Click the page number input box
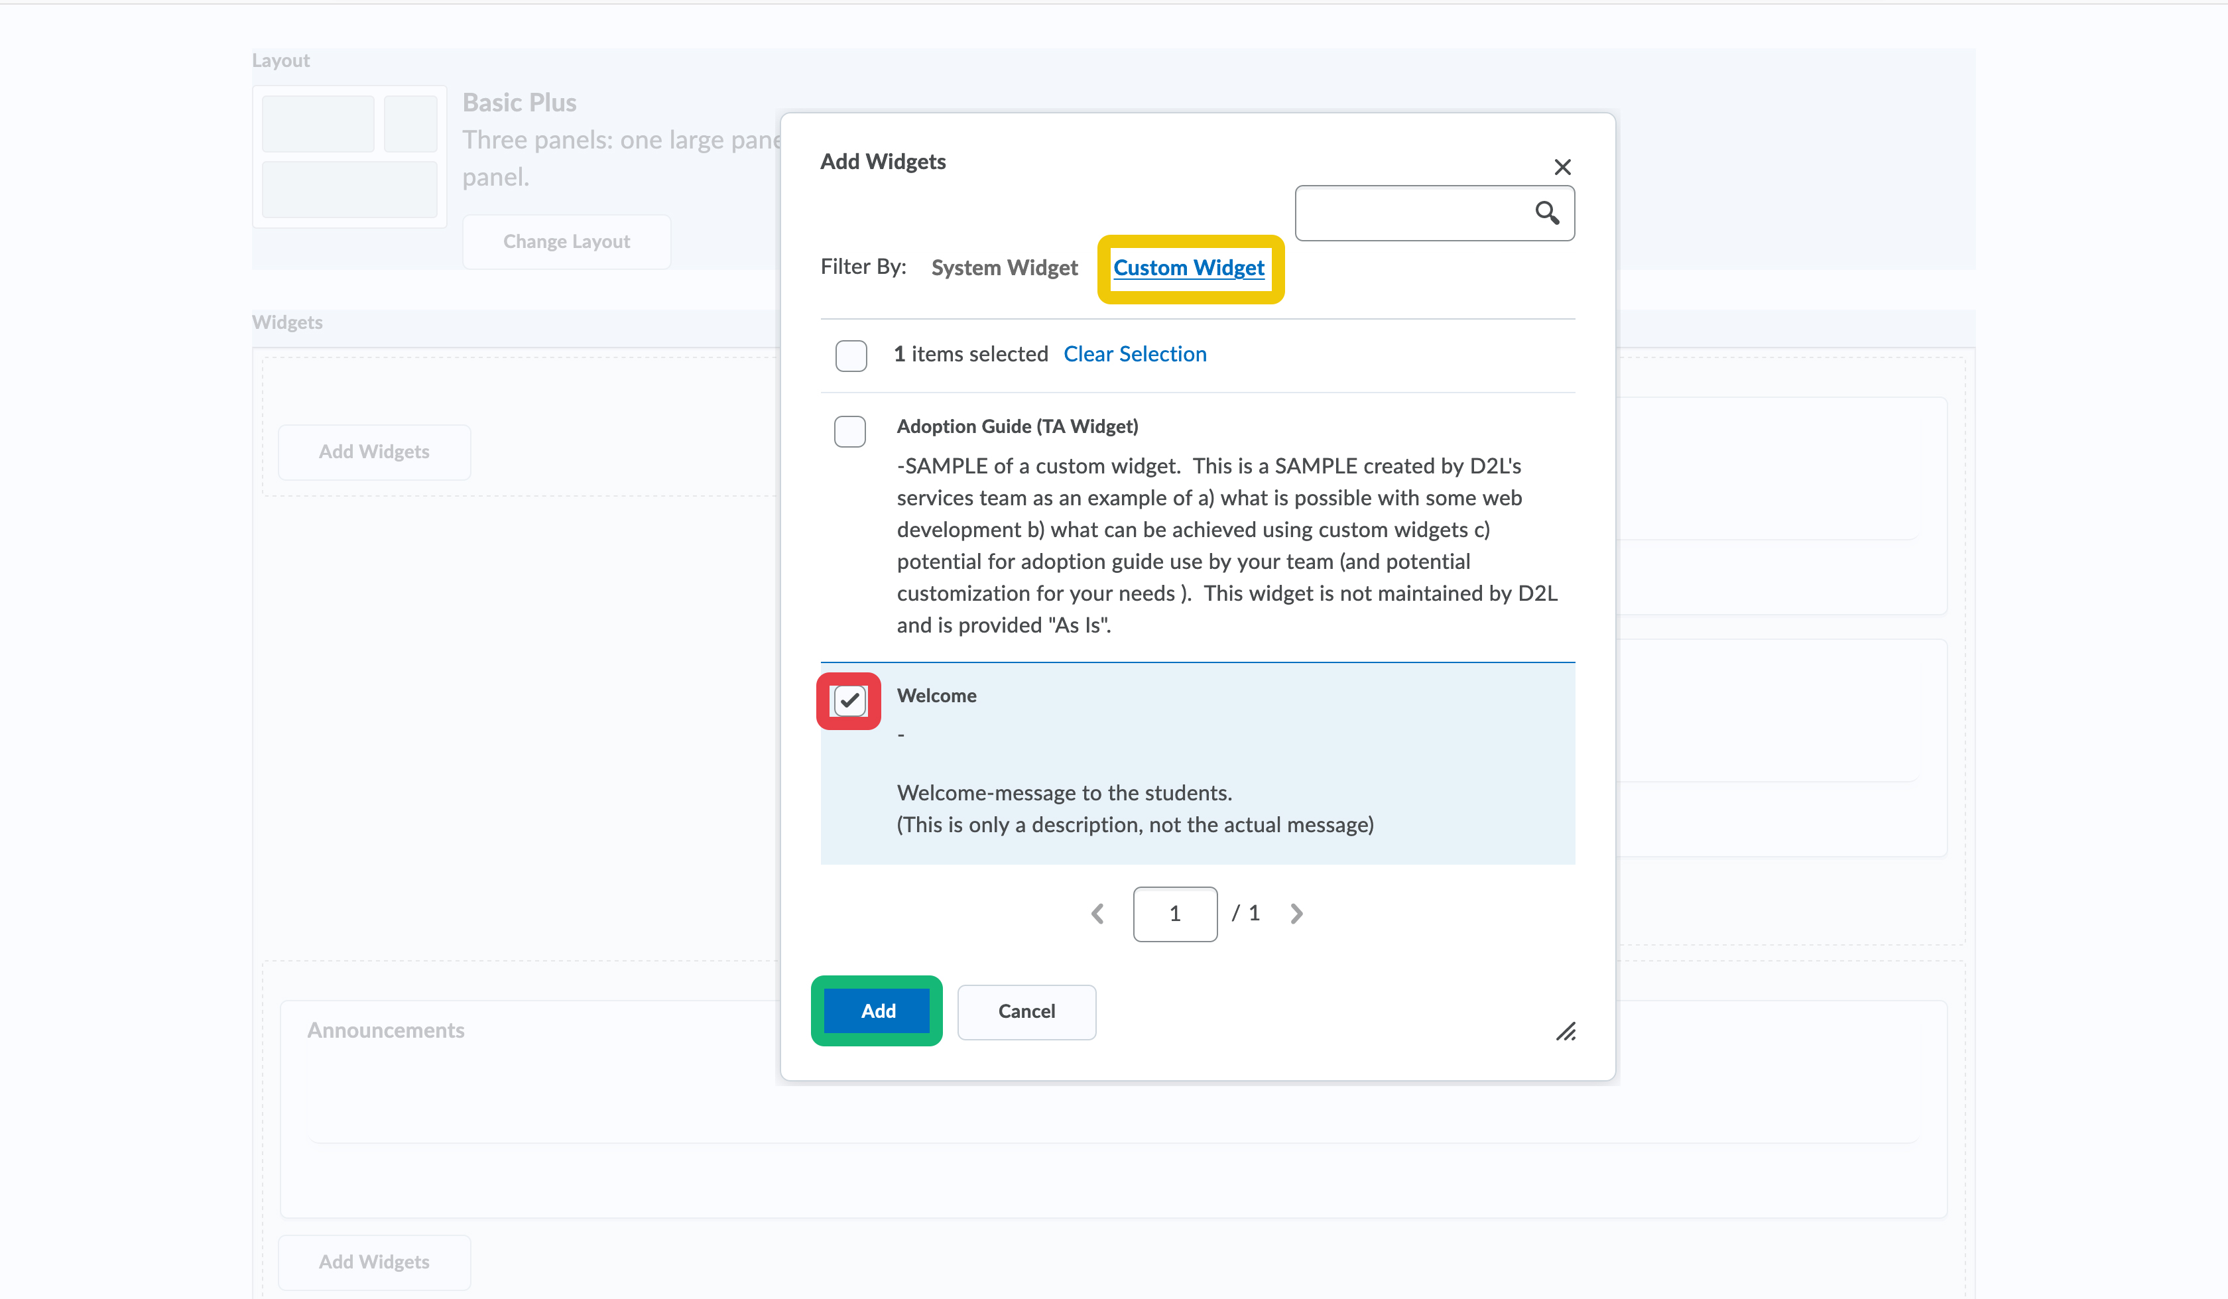The image size is (2228, 1299). click(x=1174, y=914)
